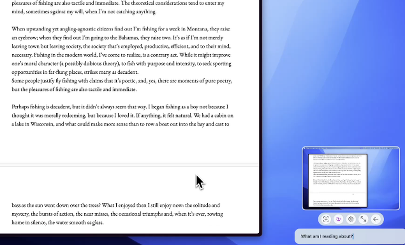Click the screen preview thumbnail
Image resolution: width=405 pixels, height=245 pixels.
[x=351, y=178]
